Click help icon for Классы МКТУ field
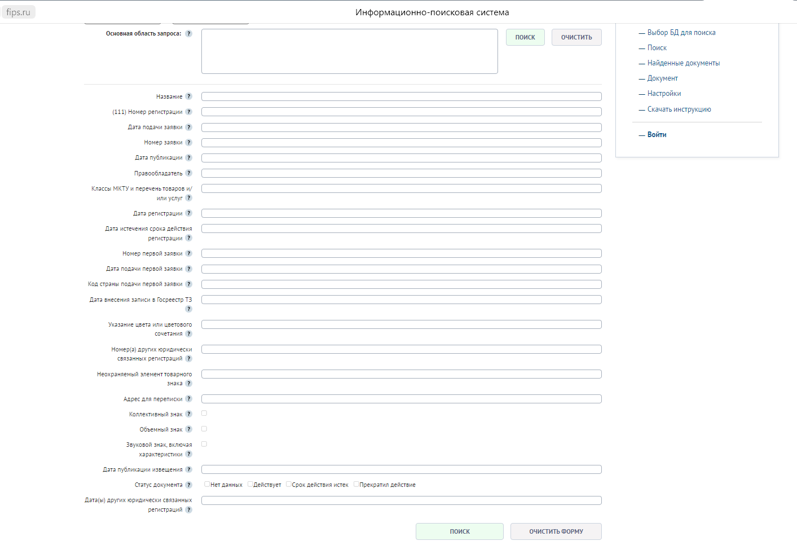 (x=188, y=198)
